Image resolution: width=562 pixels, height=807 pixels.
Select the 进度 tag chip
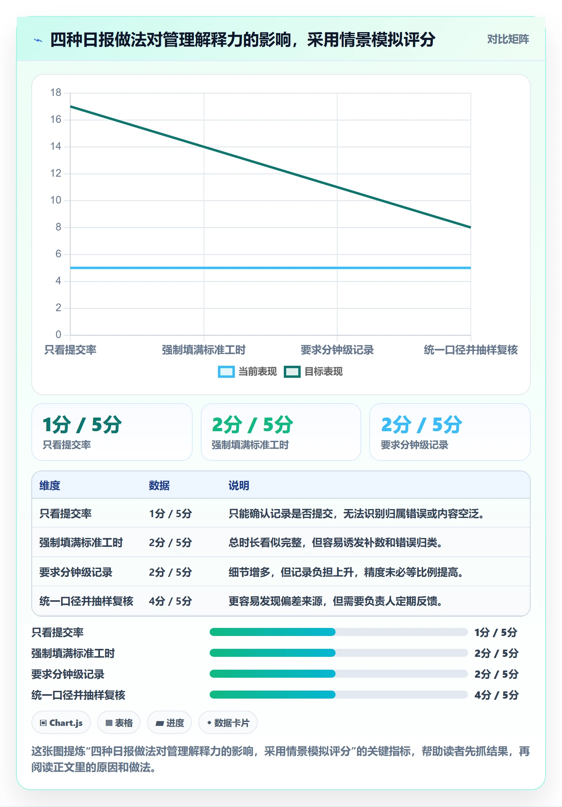(x=169, y=723)
